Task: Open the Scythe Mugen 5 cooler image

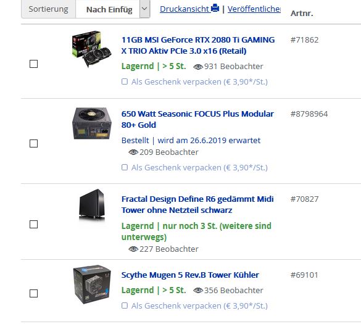Action: (x=91, y=284)
